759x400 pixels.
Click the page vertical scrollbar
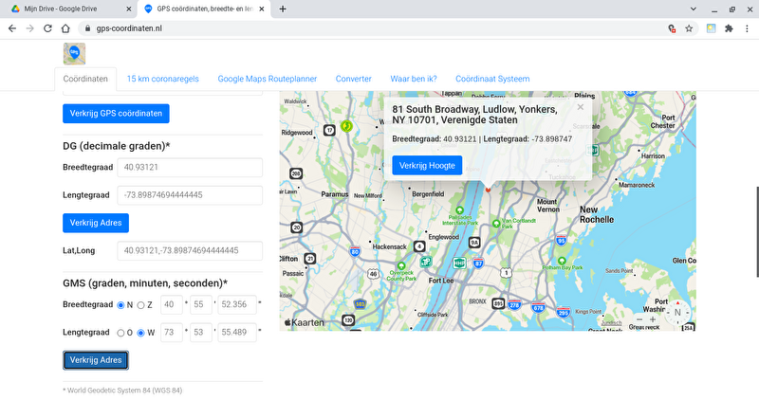757,231
